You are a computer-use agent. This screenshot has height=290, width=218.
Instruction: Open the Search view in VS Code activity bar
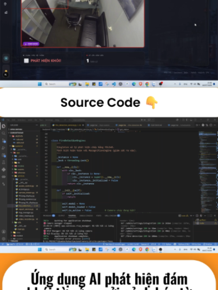coord(4,133)
